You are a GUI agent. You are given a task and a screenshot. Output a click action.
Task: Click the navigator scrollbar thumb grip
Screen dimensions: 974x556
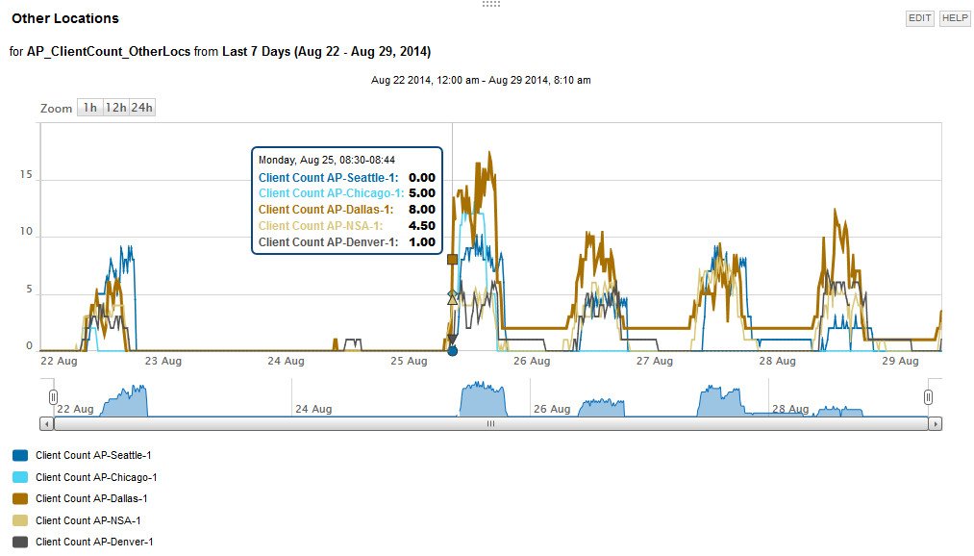(490, 423)
